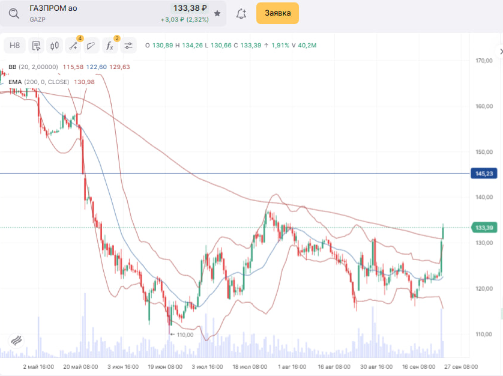The width and height of the screenshot is (503, 376).
Task: Click the 133,39 current price tag
Action: [484, 228]
